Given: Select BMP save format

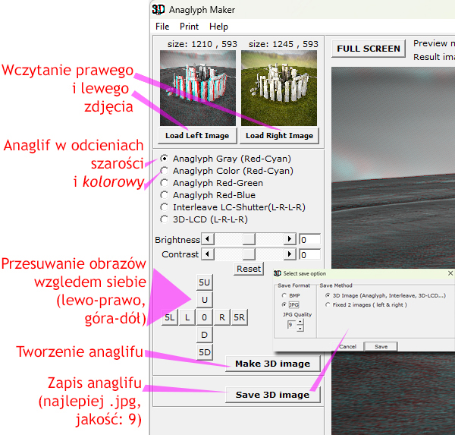Looking at the screenshot, I should point(284,295).
